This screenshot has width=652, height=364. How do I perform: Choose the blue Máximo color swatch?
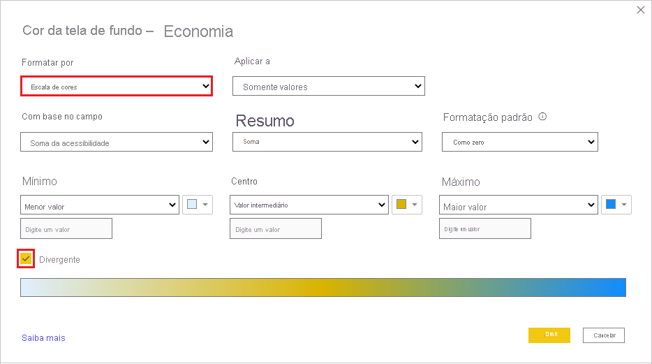pos(616,205)
